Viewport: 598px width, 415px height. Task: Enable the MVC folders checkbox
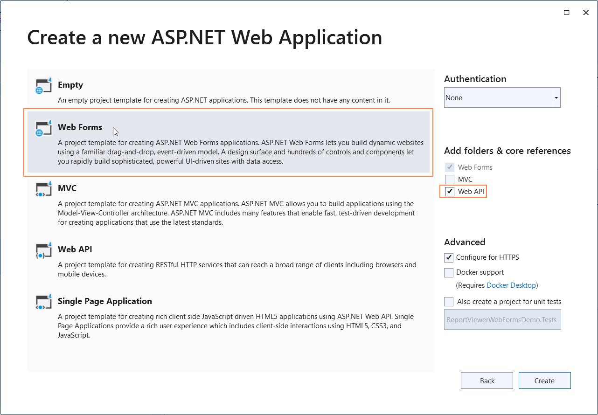[450, 180]
